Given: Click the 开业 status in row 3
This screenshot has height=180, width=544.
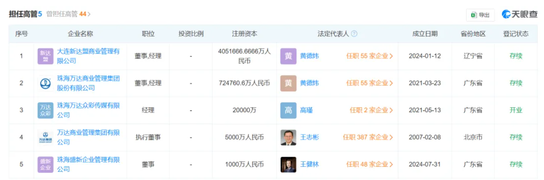Looking at the screenshot, I should point(516,110).
